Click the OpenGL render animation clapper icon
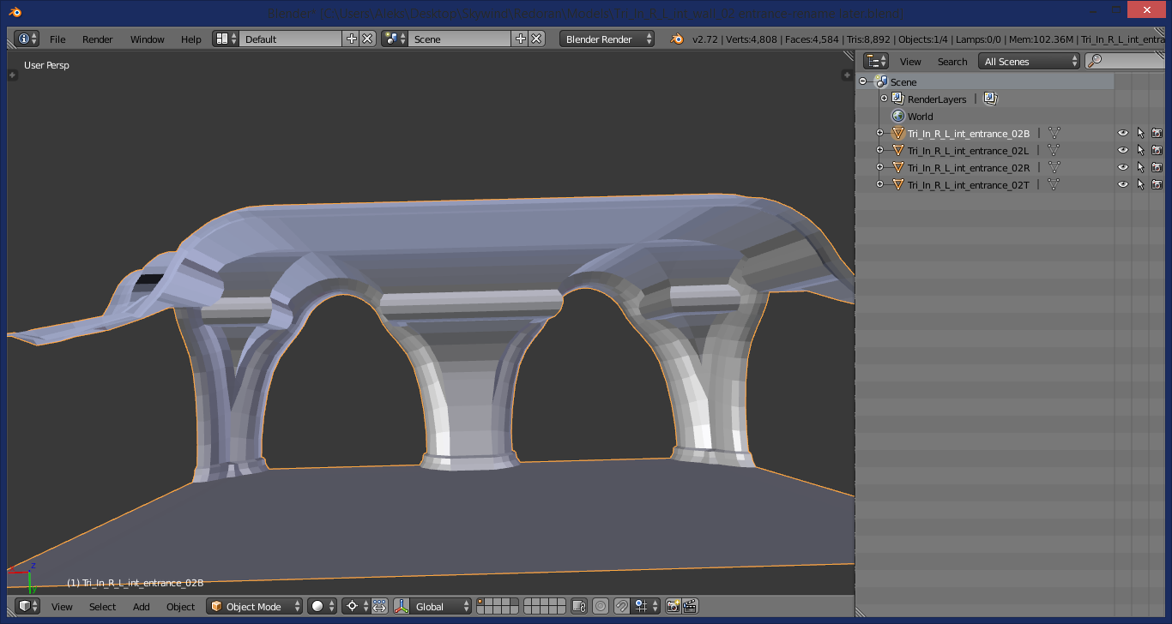The height and width of the screenshot is (624, 1172). tap(690, 606)
